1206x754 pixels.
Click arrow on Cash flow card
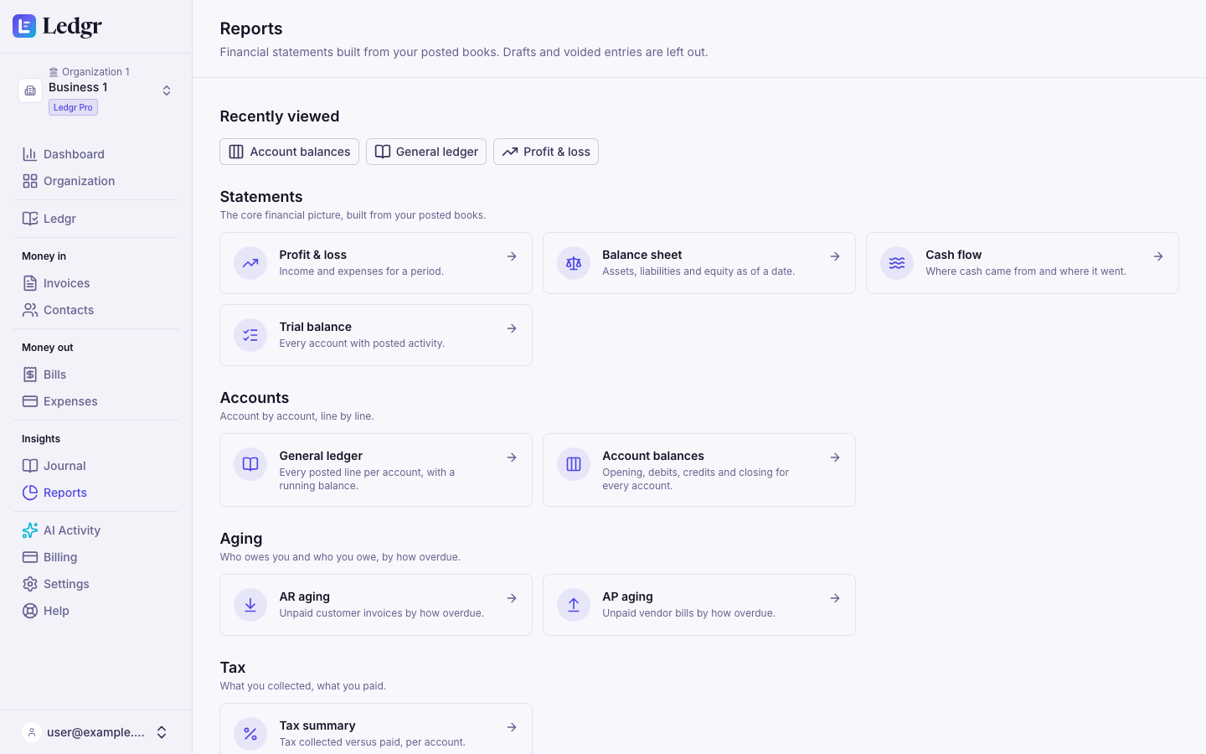[1158, 256]
